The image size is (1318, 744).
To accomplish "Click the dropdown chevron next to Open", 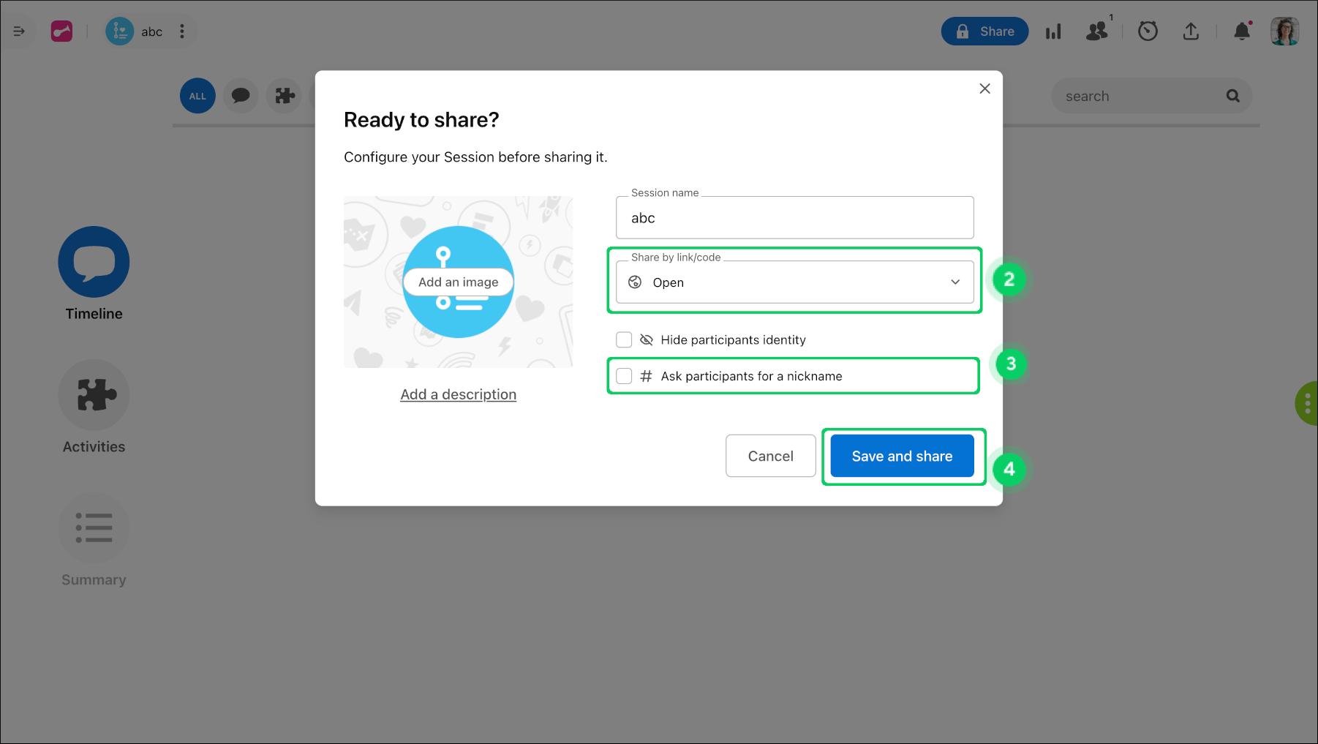I will pos(955,282).
